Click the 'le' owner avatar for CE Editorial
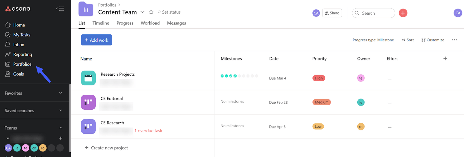This screenshot has width=464, height=157. pos(361,102)
